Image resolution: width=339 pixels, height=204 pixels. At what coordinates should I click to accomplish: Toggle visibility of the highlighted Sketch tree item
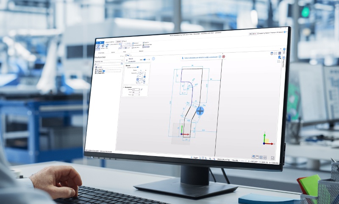(x=96, y=71)
